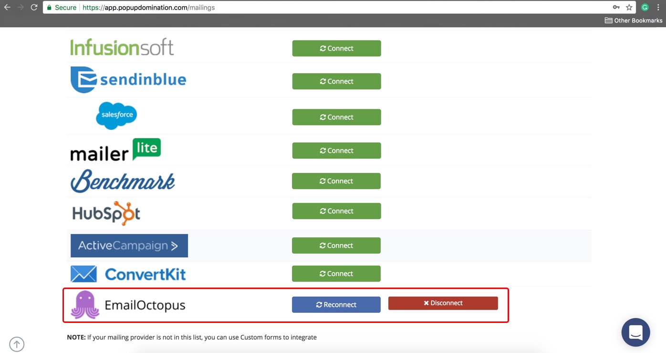Connect the HubSpot integration

pyautogui.click(x=336, y=211)
